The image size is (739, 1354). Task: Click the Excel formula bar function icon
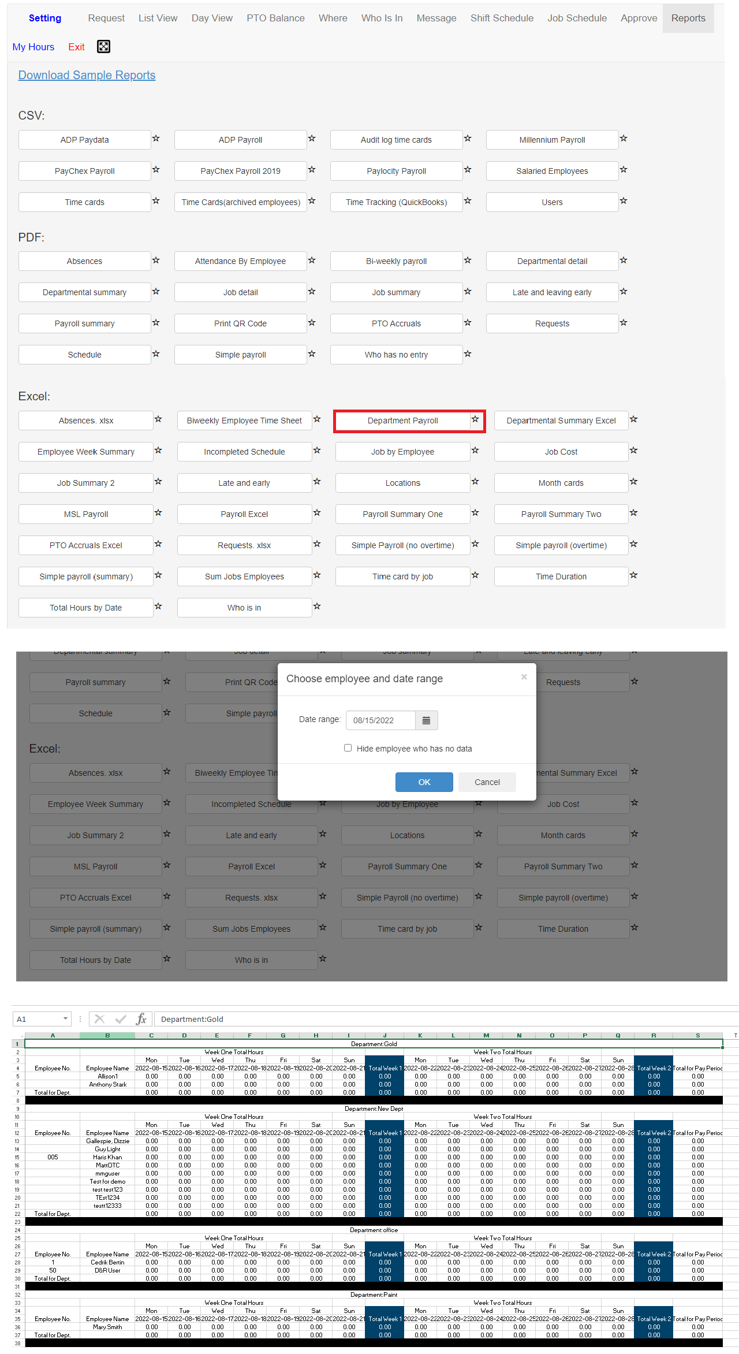(141, 1019)
